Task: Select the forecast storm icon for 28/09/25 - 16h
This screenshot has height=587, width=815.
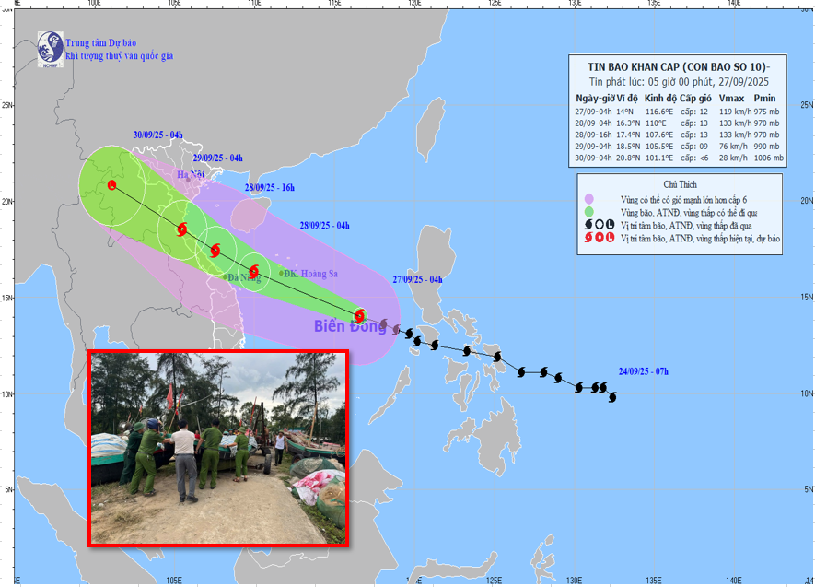Action: pyautogui.click(x=215, y=250)
